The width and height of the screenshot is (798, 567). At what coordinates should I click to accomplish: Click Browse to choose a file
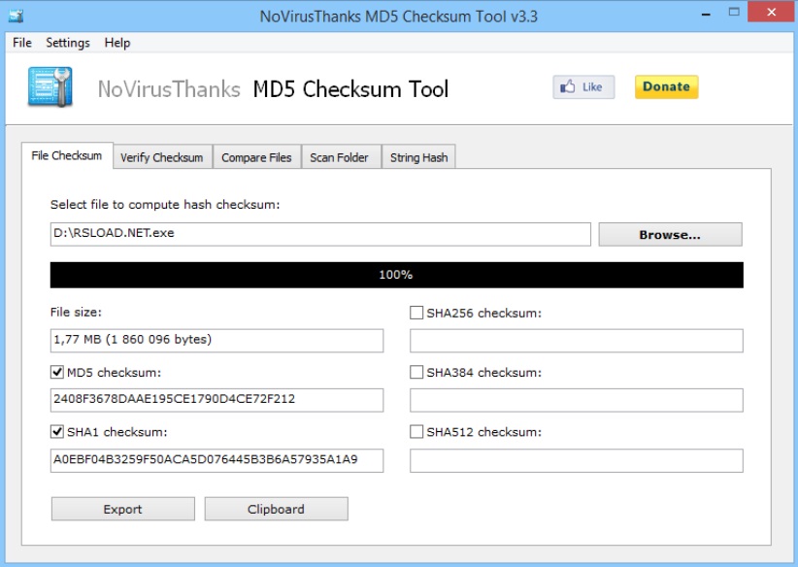point(670,235)
